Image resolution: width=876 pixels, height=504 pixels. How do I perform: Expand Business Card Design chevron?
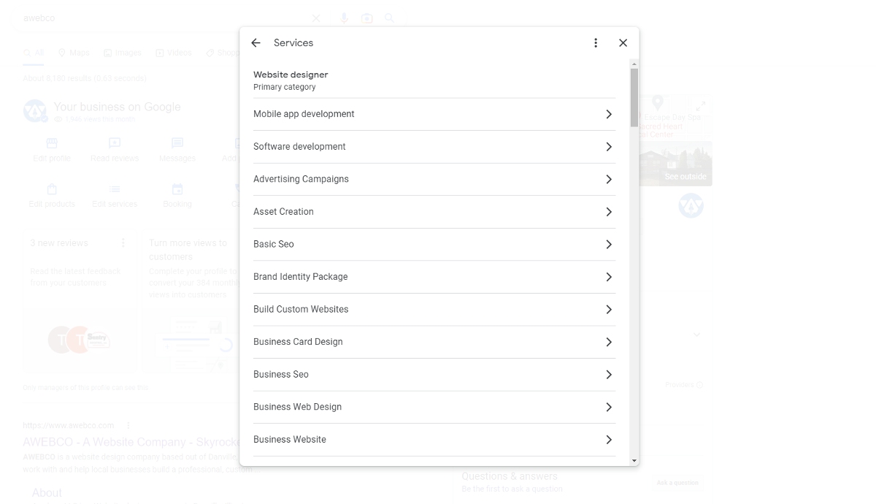609,342
